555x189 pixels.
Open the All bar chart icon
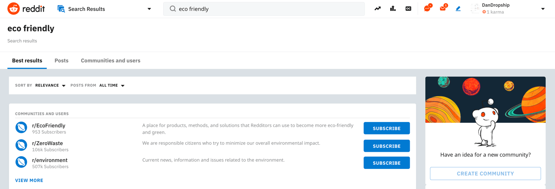(x=393, y=9)
